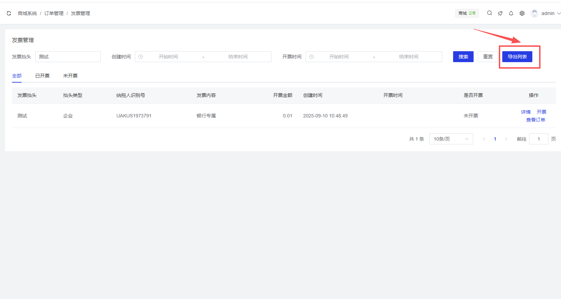
Task: Open the 10条/页 page size dropdown
Action: (451, 139)
